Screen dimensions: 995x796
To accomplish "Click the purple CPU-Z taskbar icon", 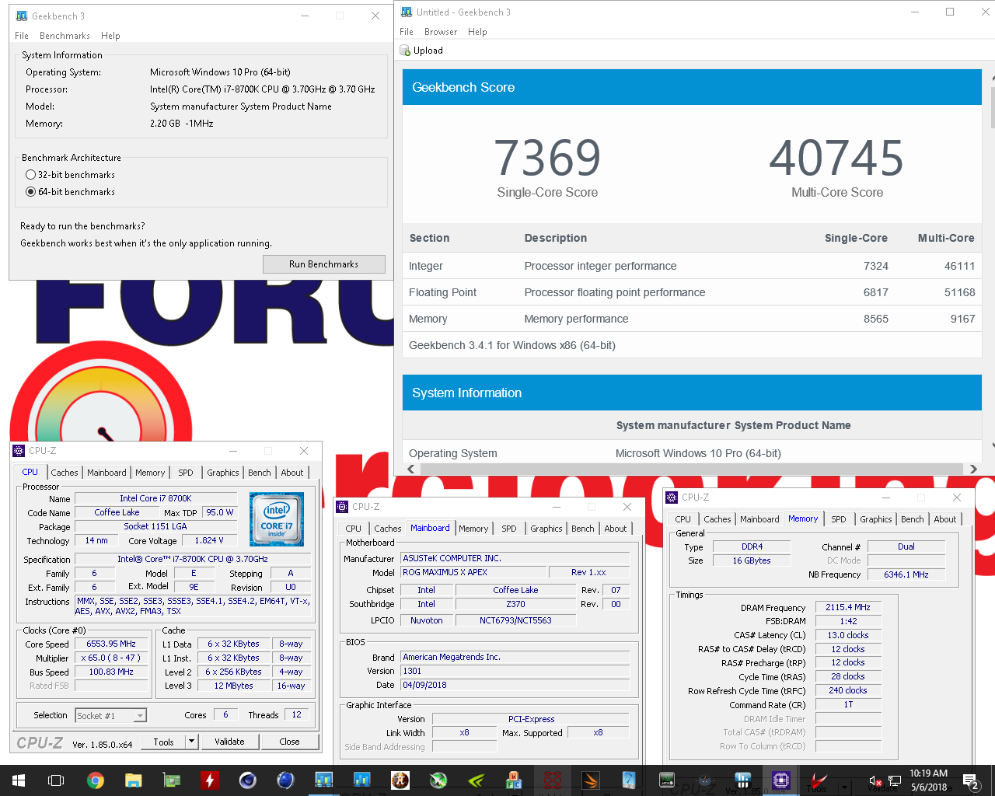I will click(781, 780).
